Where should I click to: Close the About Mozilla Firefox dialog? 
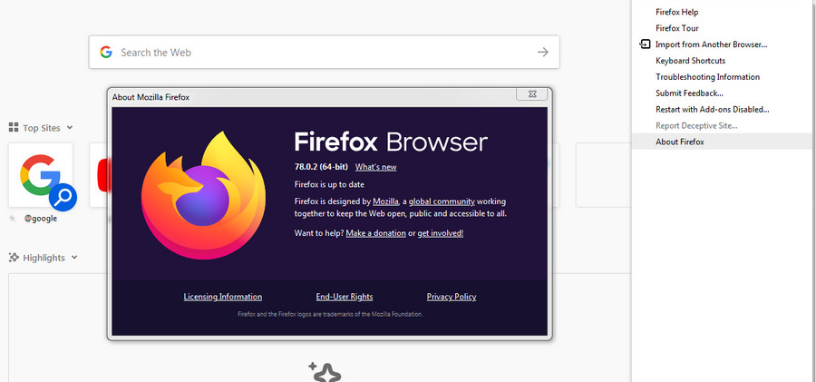(532, 93)
